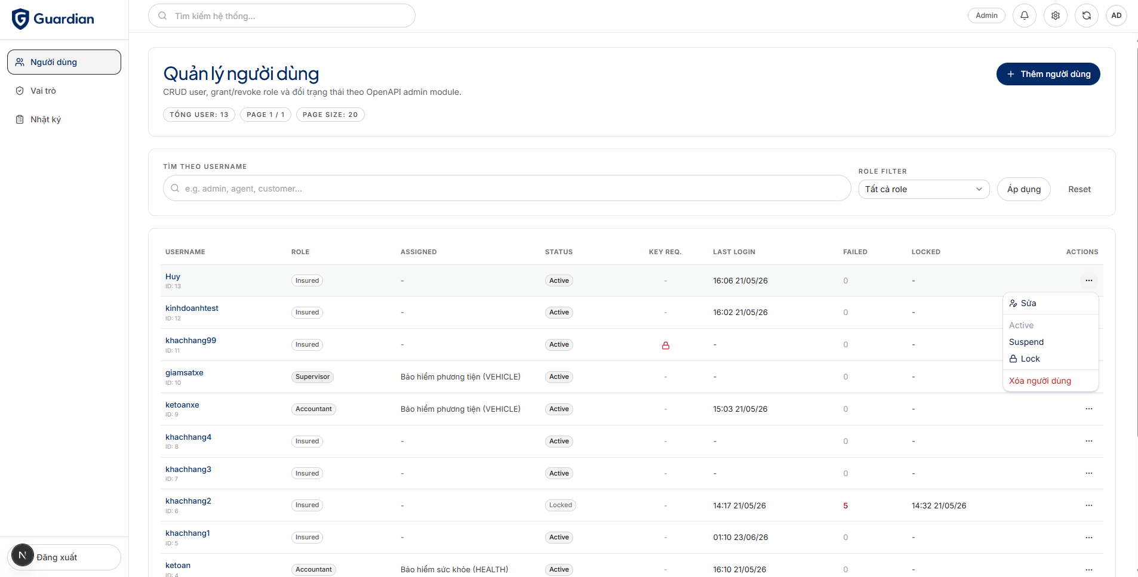
Task: Click username khachhang2
Action: click(x=188, y=501)
